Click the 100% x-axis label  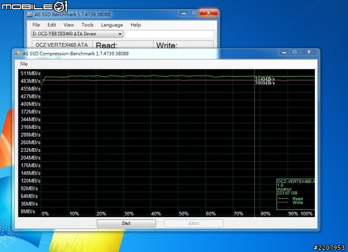pos(307,214)
